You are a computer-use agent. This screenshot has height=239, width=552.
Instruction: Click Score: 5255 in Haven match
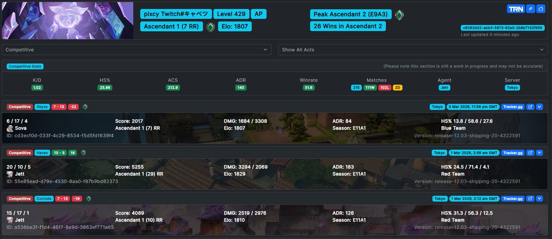click(130, 167)
